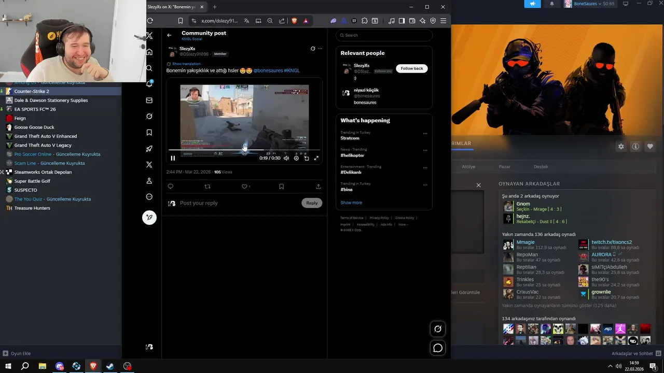Open options for Stratcom trend
Screen dimensions: 664x373
tap(425, 134)
